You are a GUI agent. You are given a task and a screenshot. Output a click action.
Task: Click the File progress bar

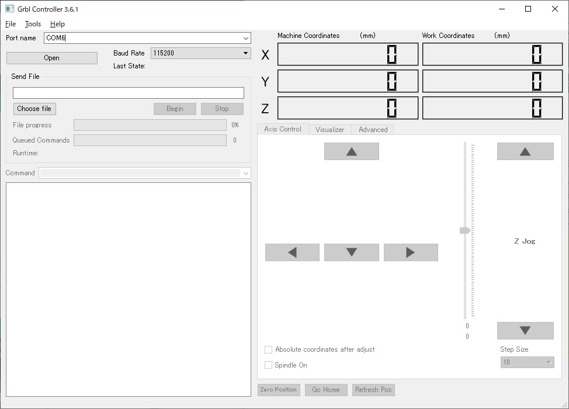pyautogui.click(x=150, y=125)
